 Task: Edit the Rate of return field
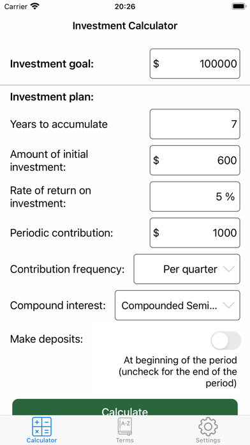tap(195, 196)
